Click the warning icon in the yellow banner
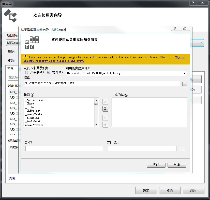Viewport: 210px width, 200px height. pos(25,56)
